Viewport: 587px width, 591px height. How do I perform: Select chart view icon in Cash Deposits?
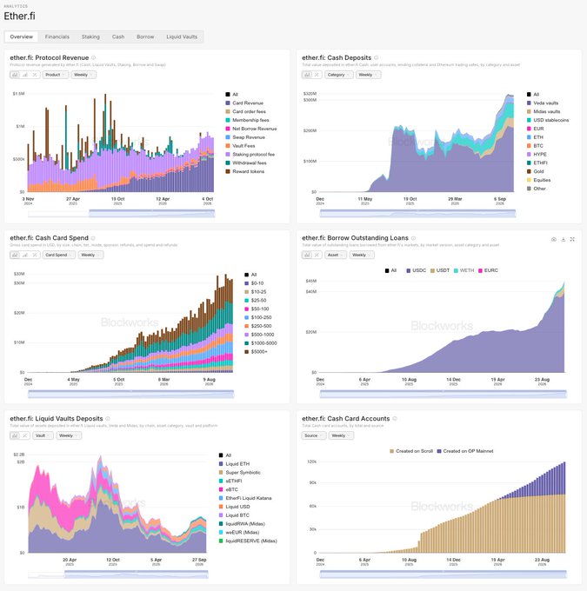[x=307, y=75]
